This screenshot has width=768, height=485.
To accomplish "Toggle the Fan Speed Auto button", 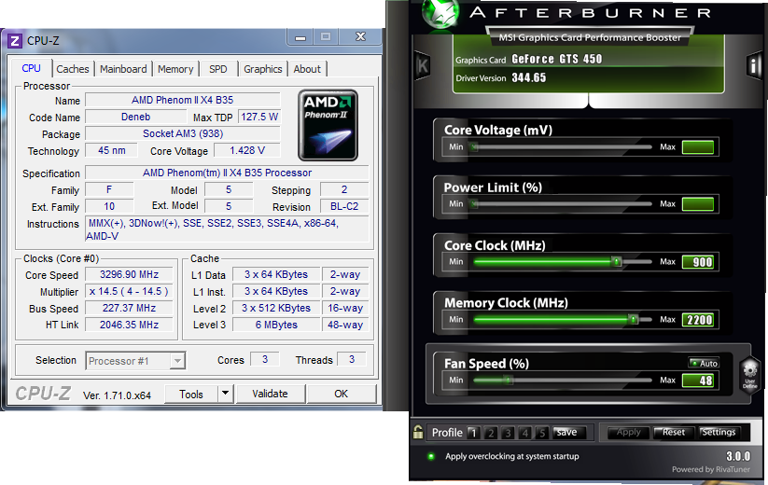I will tap(704, 363).
